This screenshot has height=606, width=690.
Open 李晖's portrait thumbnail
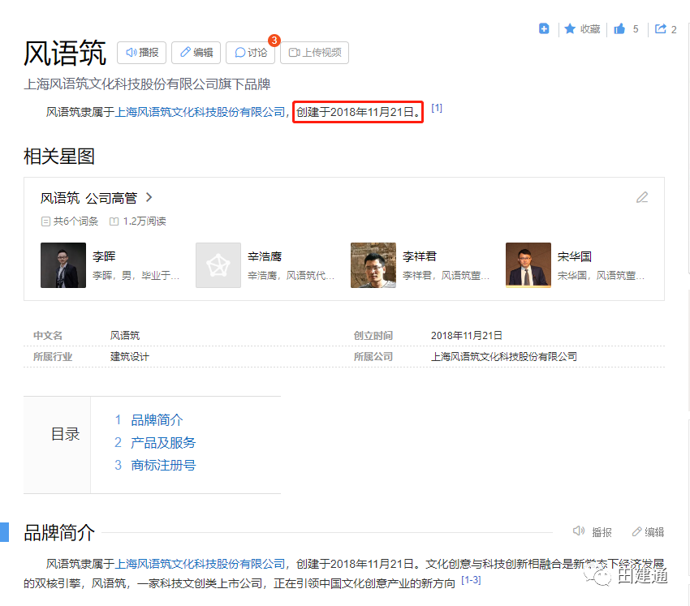click(x=63, y=265)
